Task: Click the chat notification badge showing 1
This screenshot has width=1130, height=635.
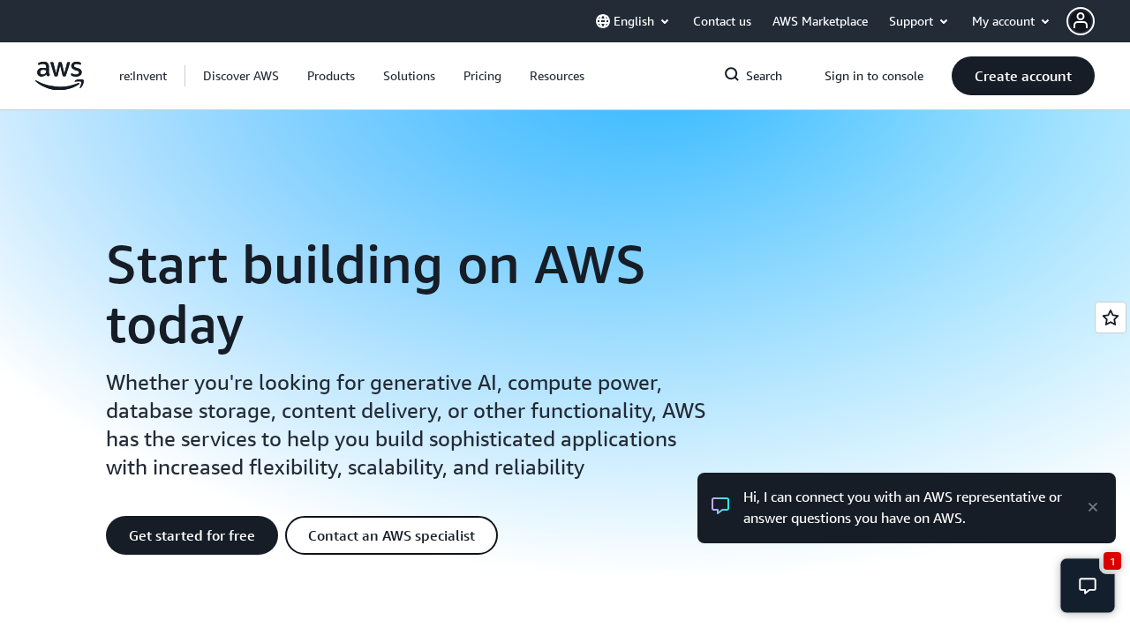Action: [1111, 561]
